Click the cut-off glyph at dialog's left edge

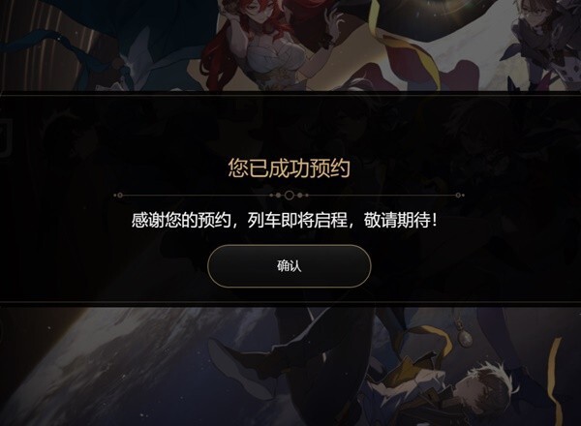[x=6, y=137]
